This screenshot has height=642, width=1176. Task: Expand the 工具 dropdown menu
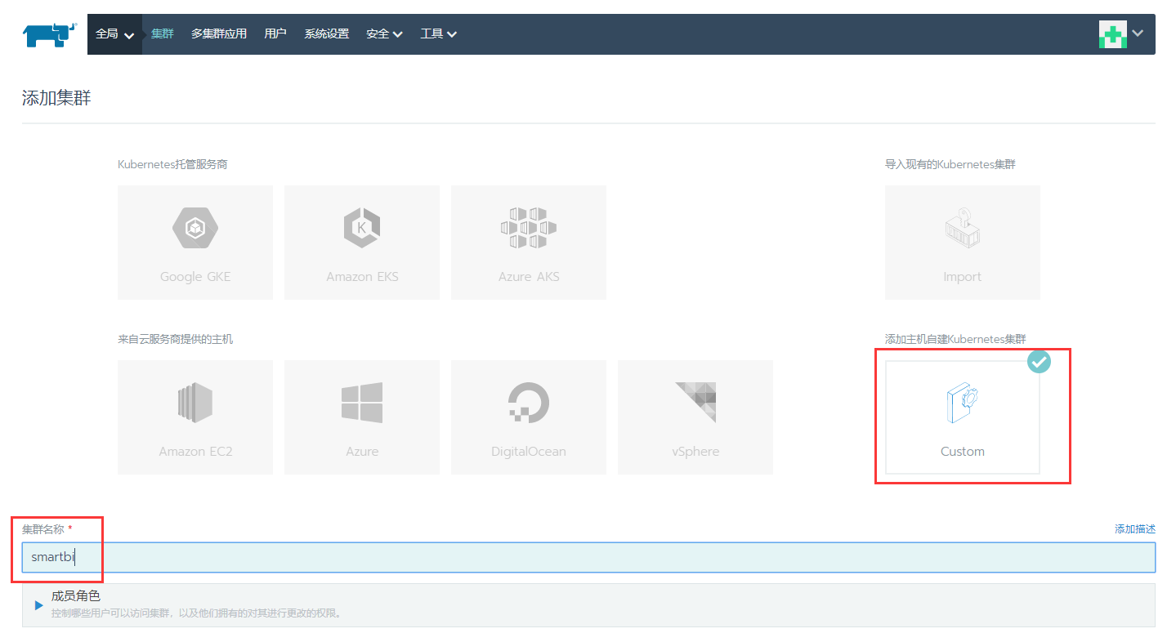pos(439,34)
